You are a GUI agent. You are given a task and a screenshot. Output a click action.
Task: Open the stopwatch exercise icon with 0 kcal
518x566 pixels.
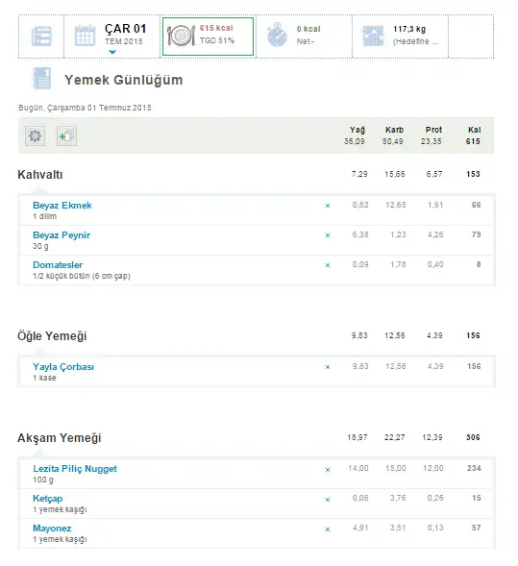277,35
